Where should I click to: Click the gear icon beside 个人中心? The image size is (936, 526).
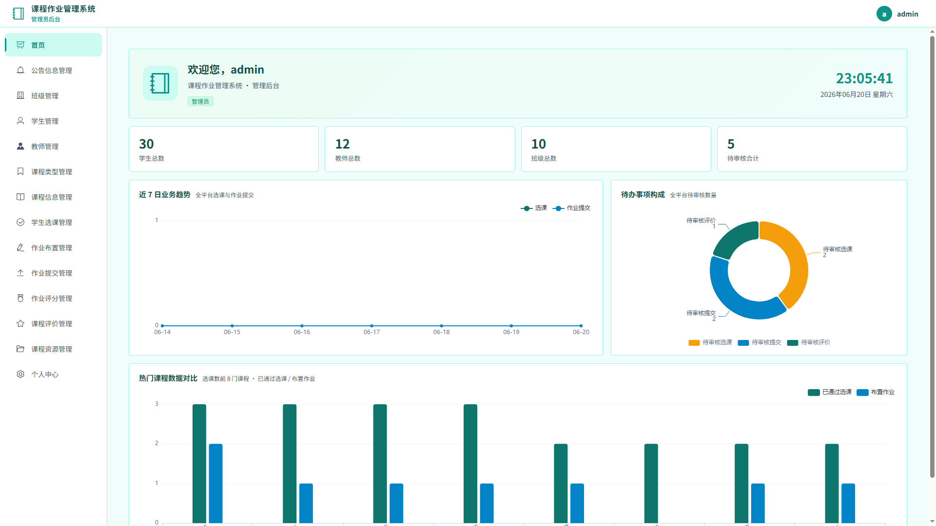(x=20, y=374)
